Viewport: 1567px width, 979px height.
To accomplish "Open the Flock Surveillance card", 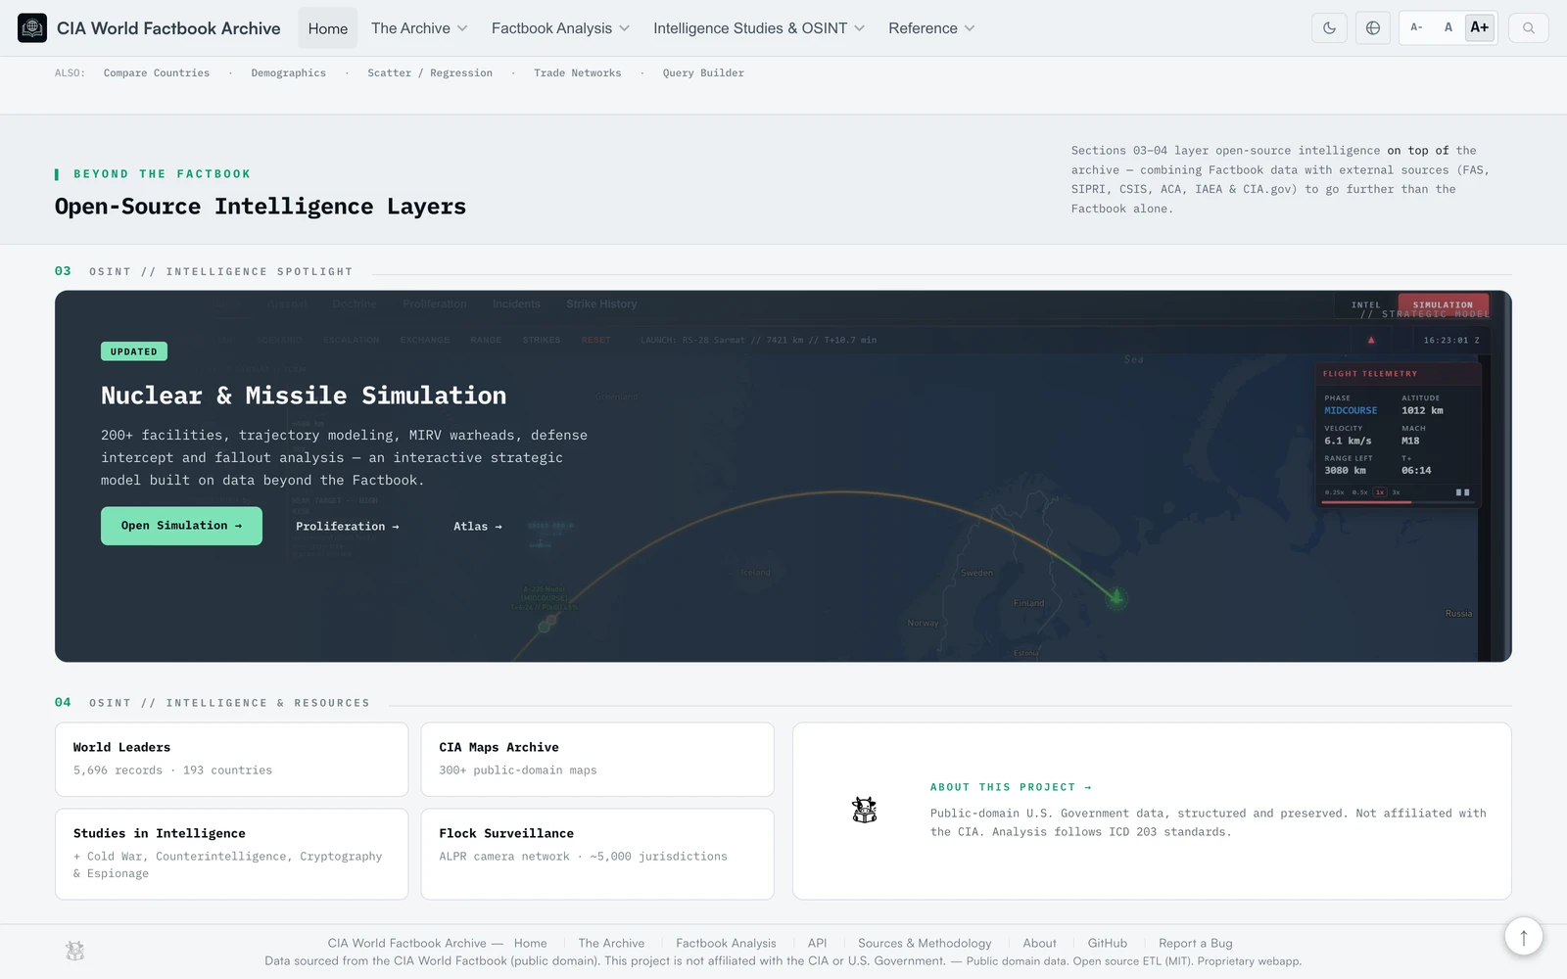I will click(x=597, y=854).
